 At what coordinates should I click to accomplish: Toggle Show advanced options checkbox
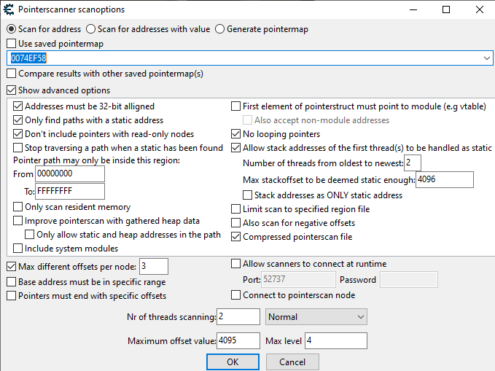pos(12,90)
